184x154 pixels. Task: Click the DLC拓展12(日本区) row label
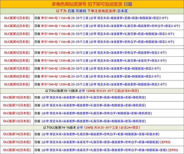coord(17,113)
